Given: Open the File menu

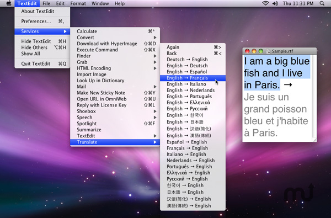Looking at the screenshot, I should click(x=46, y=3).
